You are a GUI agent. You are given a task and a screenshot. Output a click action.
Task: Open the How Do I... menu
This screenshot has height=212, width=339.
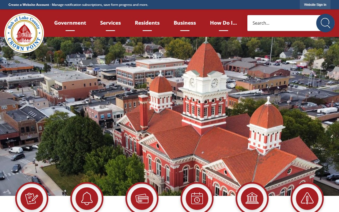point(224,23)
